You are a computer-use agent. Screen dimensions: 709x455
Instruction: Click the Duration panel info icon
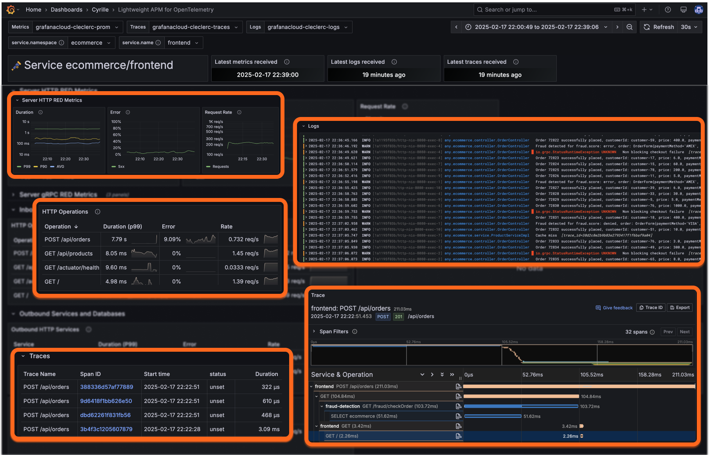pyautogui.click(x=40, y=112)
